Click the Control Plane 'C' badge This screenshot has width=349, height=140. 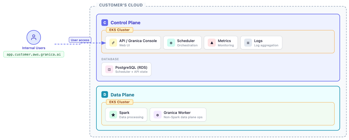coord(105,23)
